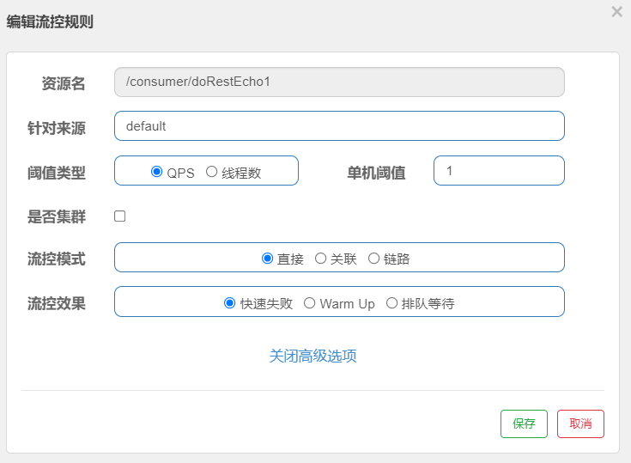Click the 是否集群 label

pyautogui.click(x=57, y=216)
